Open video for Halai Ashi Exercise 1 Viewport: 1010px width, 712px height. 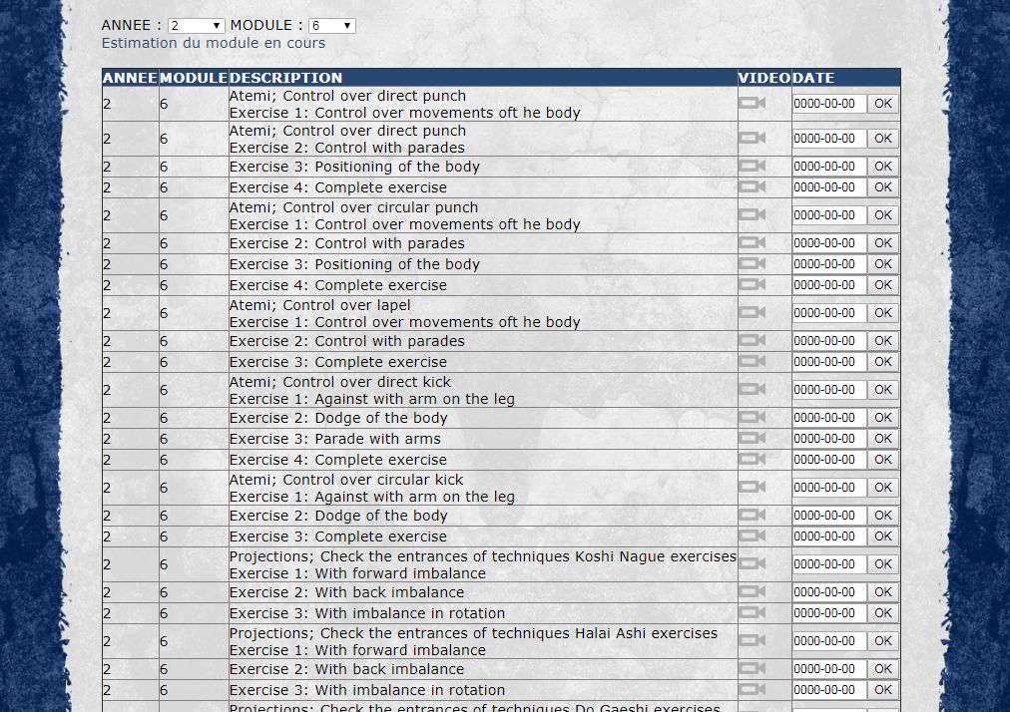[752, 640]
